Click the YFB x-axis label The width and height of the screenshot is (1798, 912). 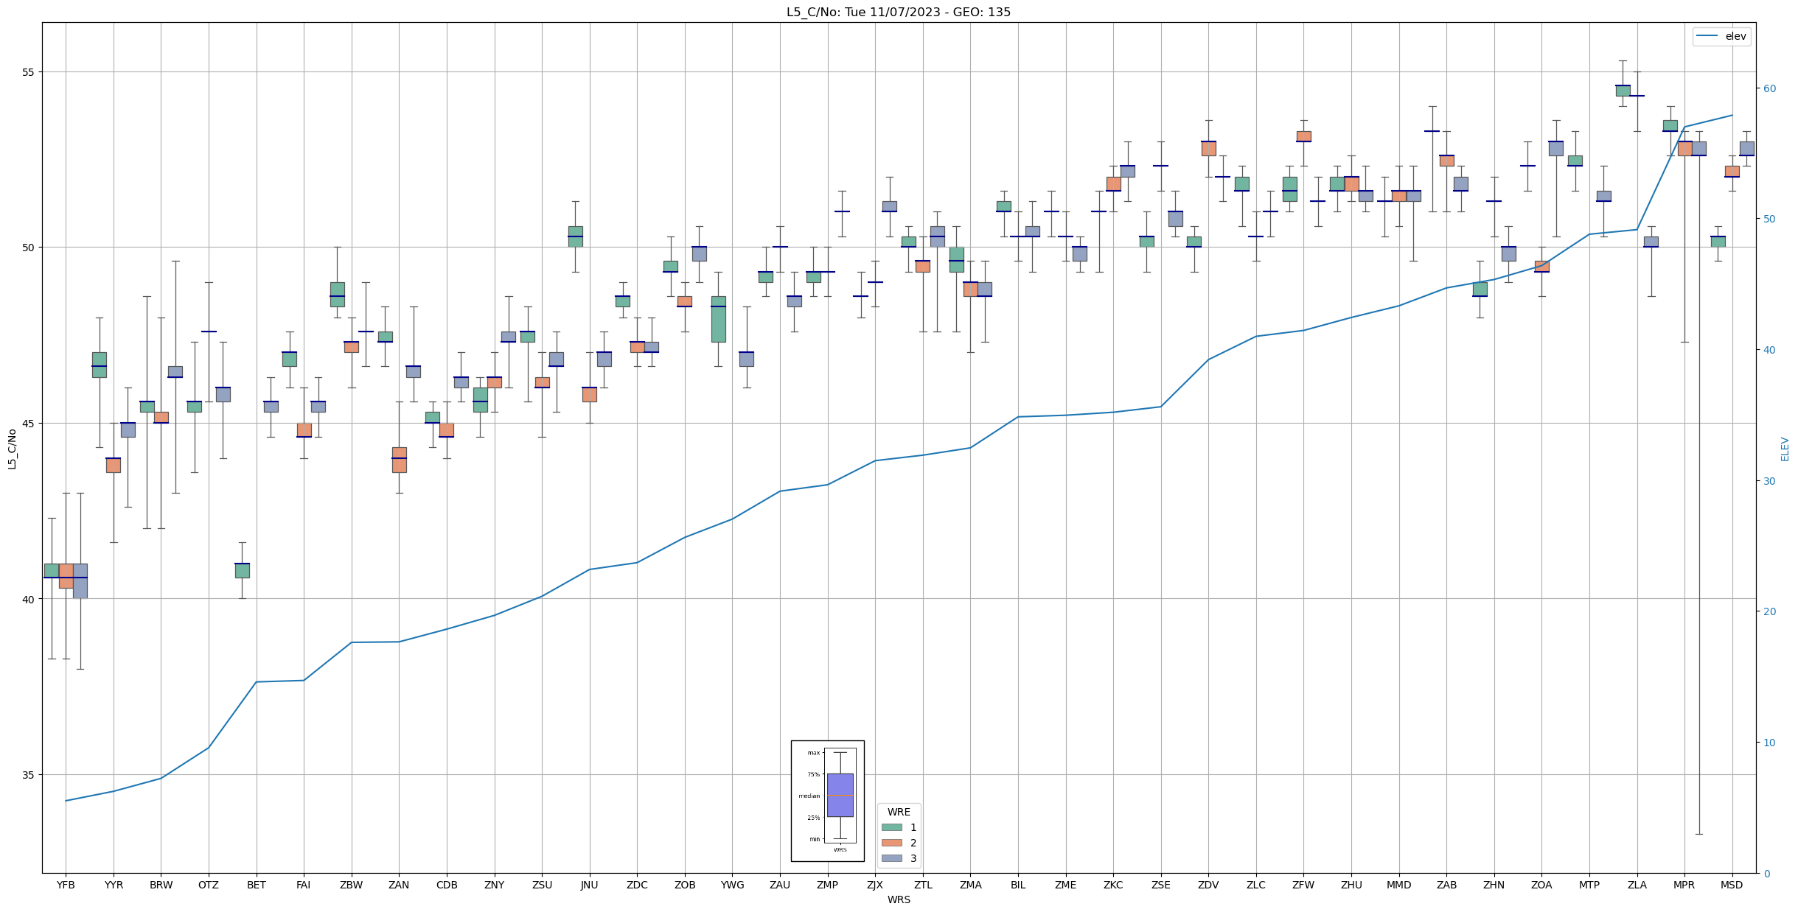(x=66, y=885)
